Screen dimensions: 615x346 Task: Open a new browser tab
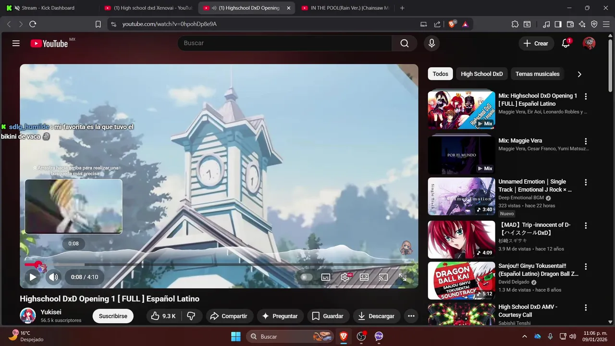pyautogui.click(x=402, y=8)
